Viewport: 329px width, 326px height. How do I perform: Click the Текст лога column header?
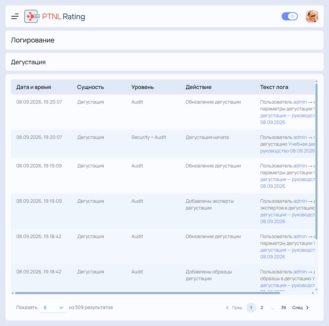274,87
